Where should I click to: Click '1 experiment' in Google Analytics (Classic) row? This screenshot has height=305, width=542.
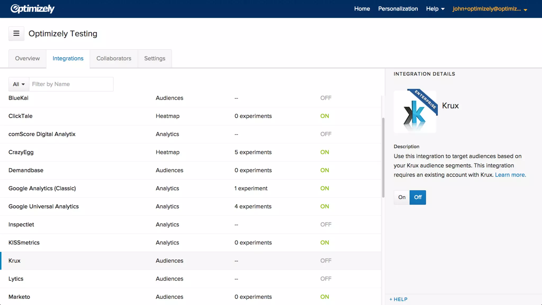pos(251,188)
